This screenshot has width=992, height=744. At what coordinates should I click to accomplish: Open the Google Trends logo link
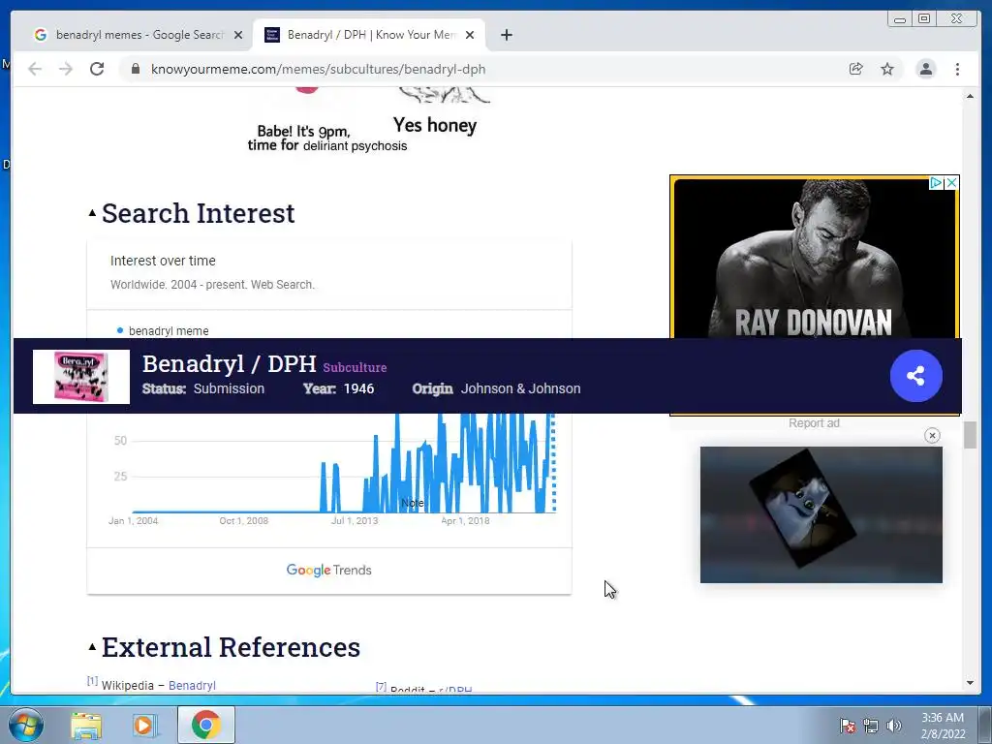[x=329, y=570]
